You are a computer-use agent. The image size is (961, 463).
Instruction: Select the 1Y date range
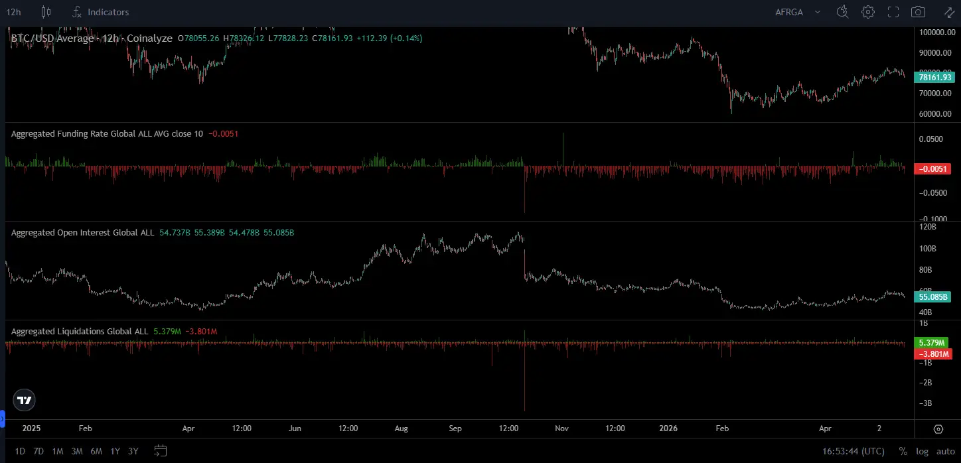coord(115,451)
